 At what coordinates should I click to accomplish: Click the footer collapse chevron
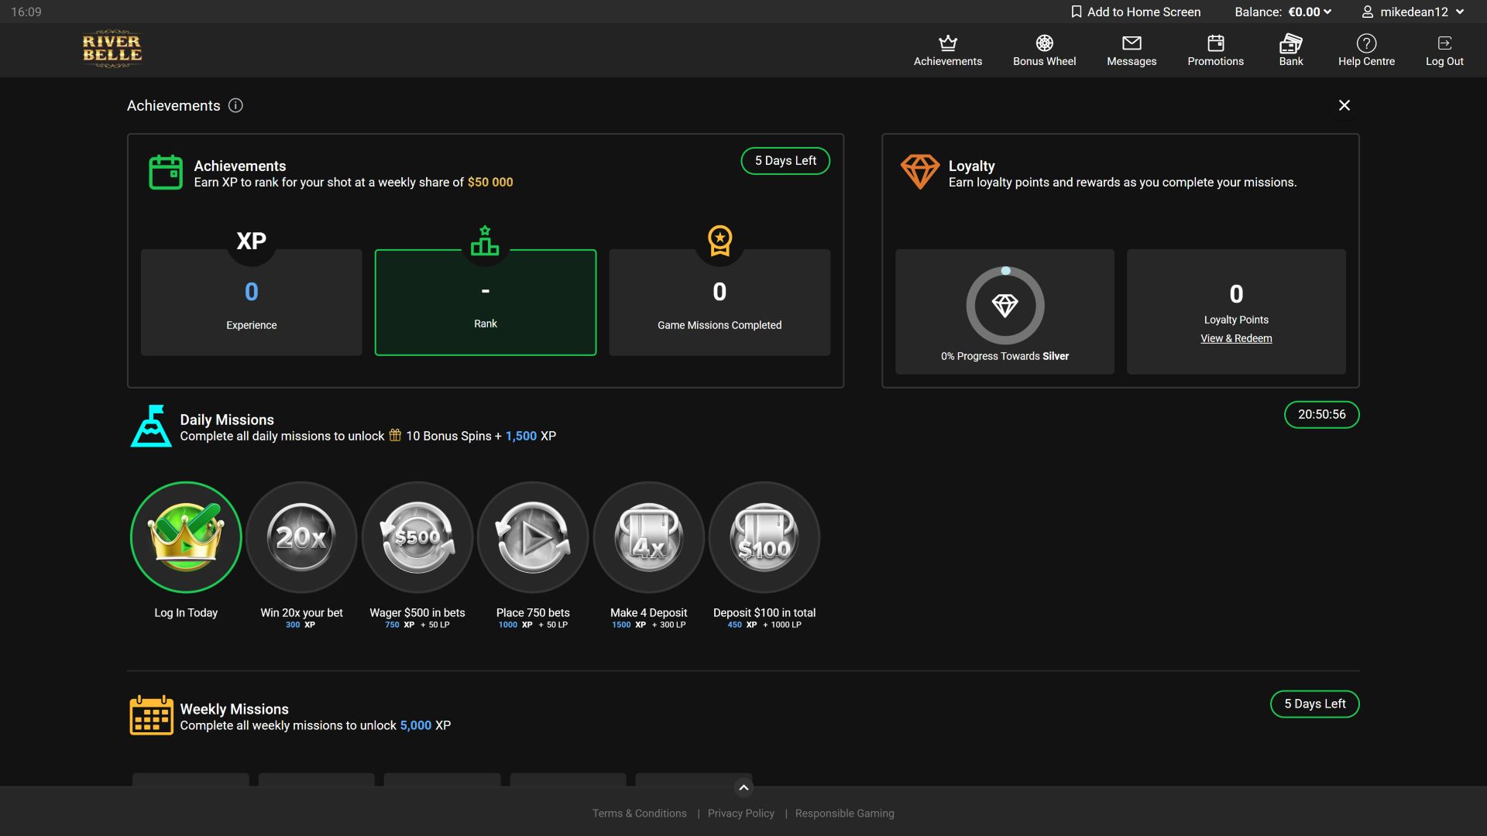click(x=743, y=788)
